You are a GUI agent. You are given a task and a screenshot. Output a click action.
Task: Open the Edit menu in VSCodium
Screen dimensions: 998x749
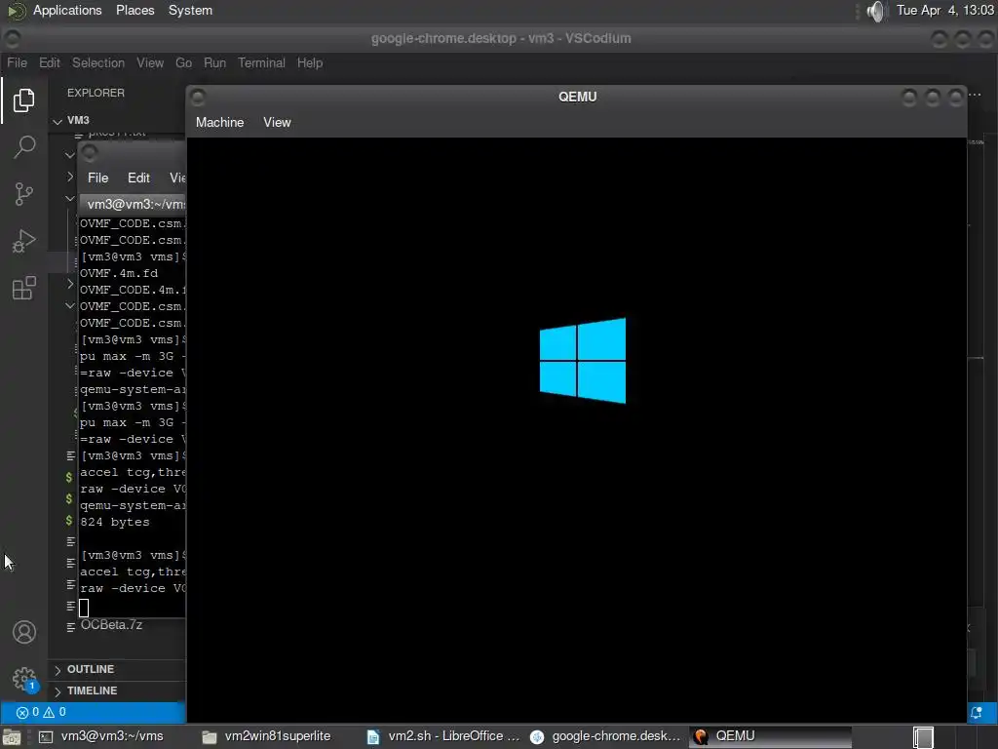[49, 63]
